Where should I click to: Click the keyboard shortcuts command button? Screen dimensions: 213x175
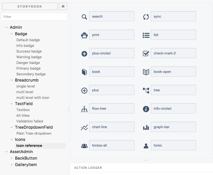click(x=63, y=7)
